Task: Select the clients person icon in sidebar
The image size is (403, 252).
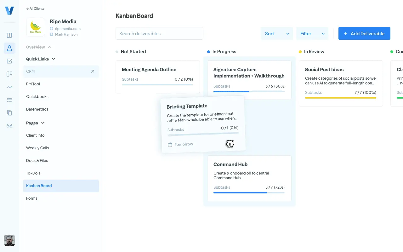Action: click(x=9, y=48)
